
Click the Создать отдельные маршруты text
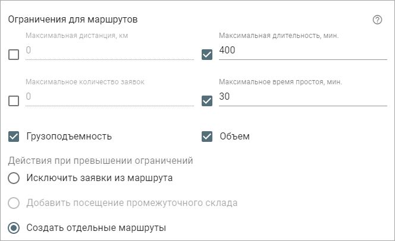[x=96, y=228]
